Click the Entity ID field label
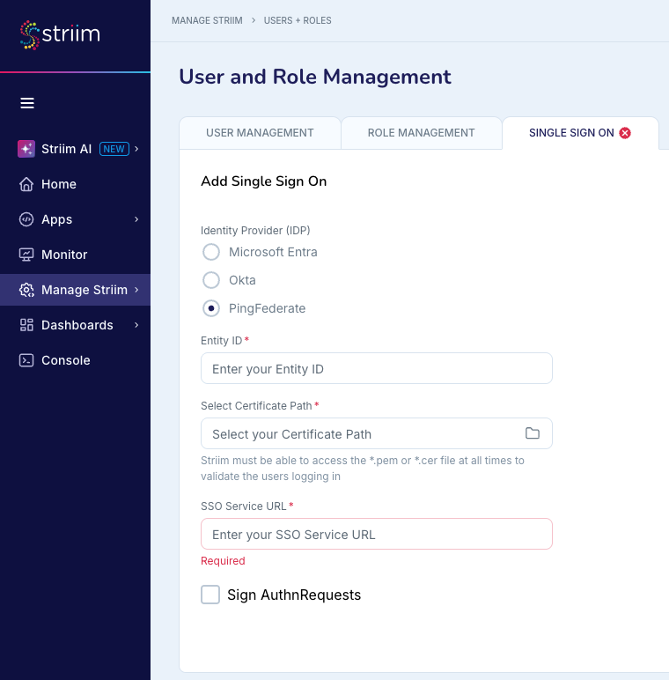The height and width of the screenshot is (680, 669). [x=222, y=340]
